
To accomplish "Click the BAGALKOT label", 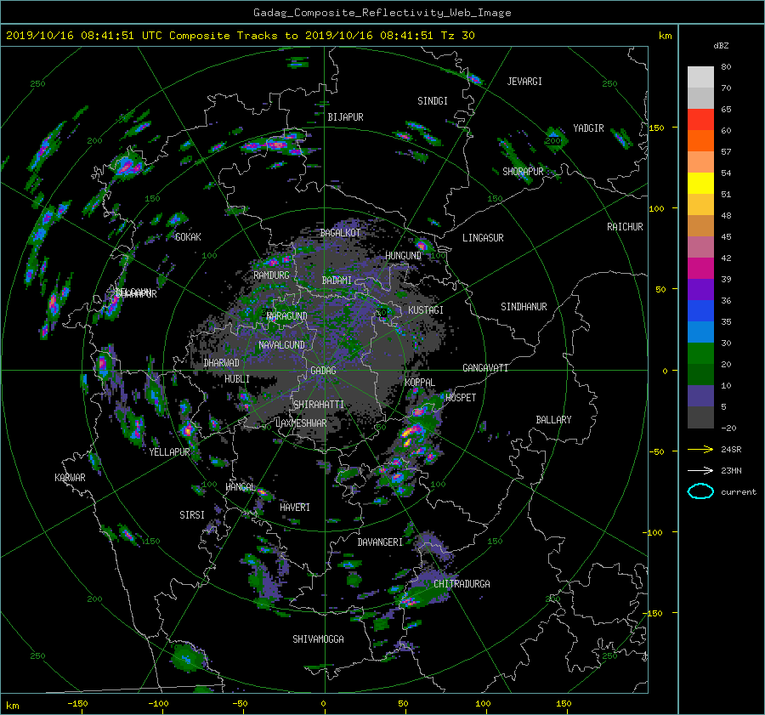I will [x=340, y=233].
